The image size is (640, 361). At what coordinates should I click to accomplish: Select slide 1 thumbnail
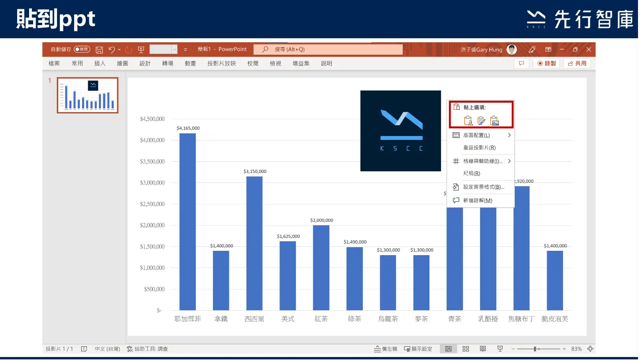click(x=87, y=95)
